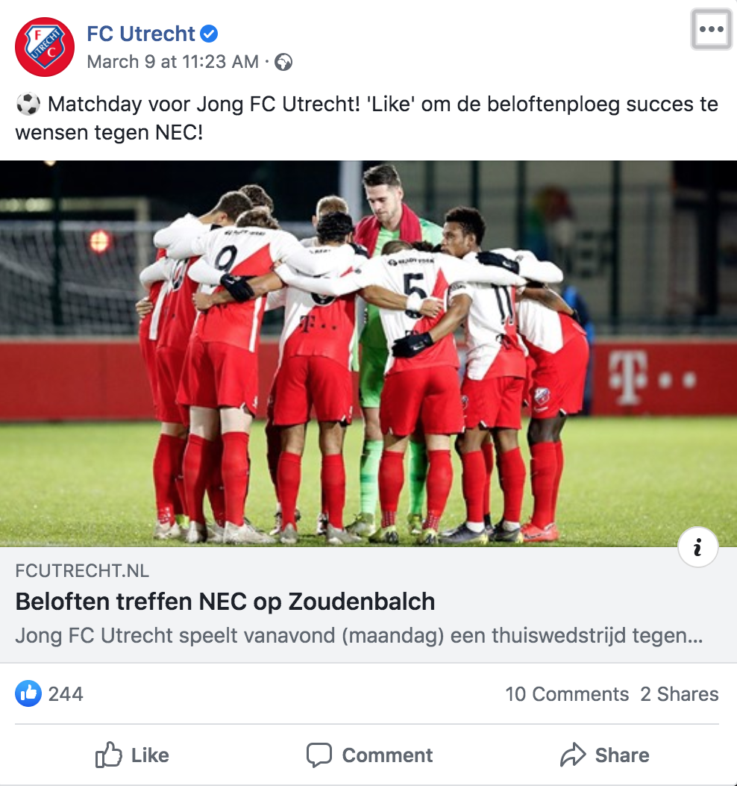This screenshot has width=737, height=786.
Task: Click the blue verified badge icon
Action: point(209,34)
